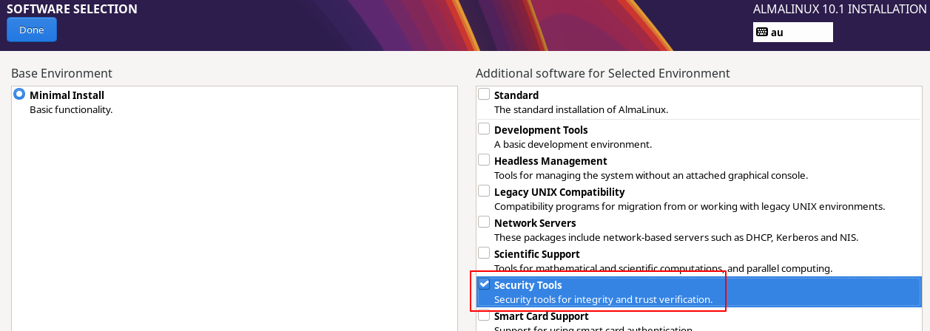Click the Development Tools description text
The width and height of the screenshot is (930, 331).
(573, 144)
